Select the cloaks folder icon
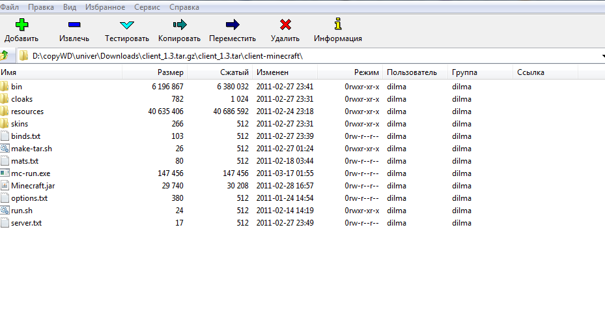Screen dimensions: 605x326 pyautogui.click(x=5, y=98)
